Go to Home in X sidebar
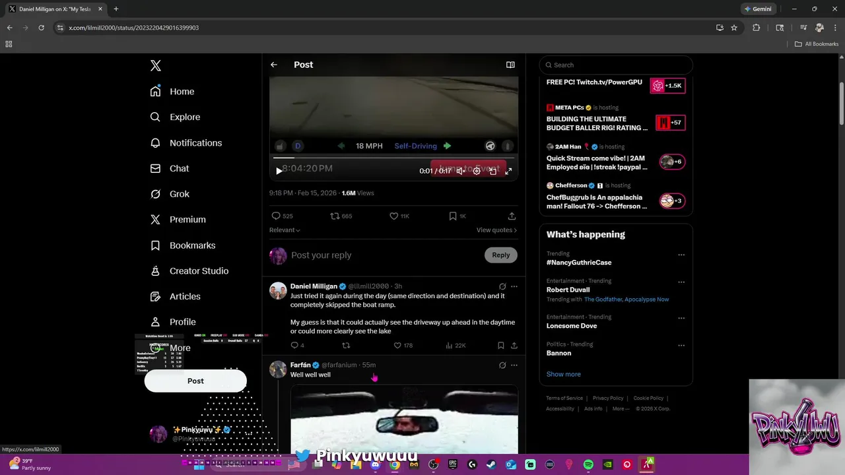Image resolution: width=845 pixels, height=475 pixels. [172, 92]
